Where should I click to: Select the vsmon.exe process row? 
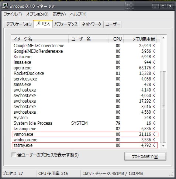[x=85, y=134]
